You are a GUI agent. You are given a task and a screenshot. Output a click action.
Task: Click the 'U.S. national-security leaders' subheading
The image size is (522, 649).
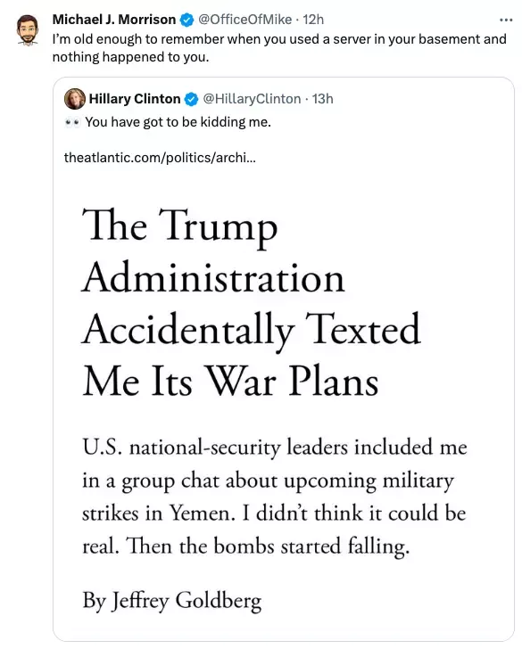[274, 497]
